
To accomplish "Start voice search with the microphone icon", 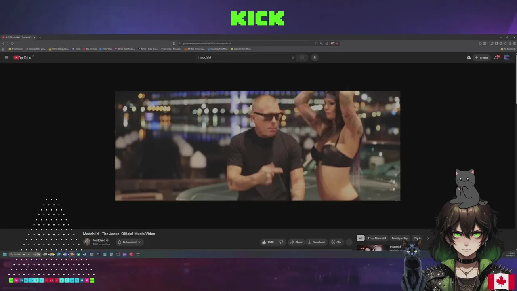I will (x=315, y=57).
